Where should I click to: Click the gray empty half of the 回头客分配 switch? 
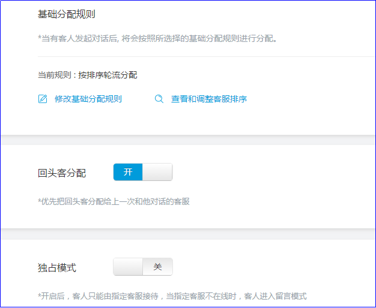(x=157, y=172)
